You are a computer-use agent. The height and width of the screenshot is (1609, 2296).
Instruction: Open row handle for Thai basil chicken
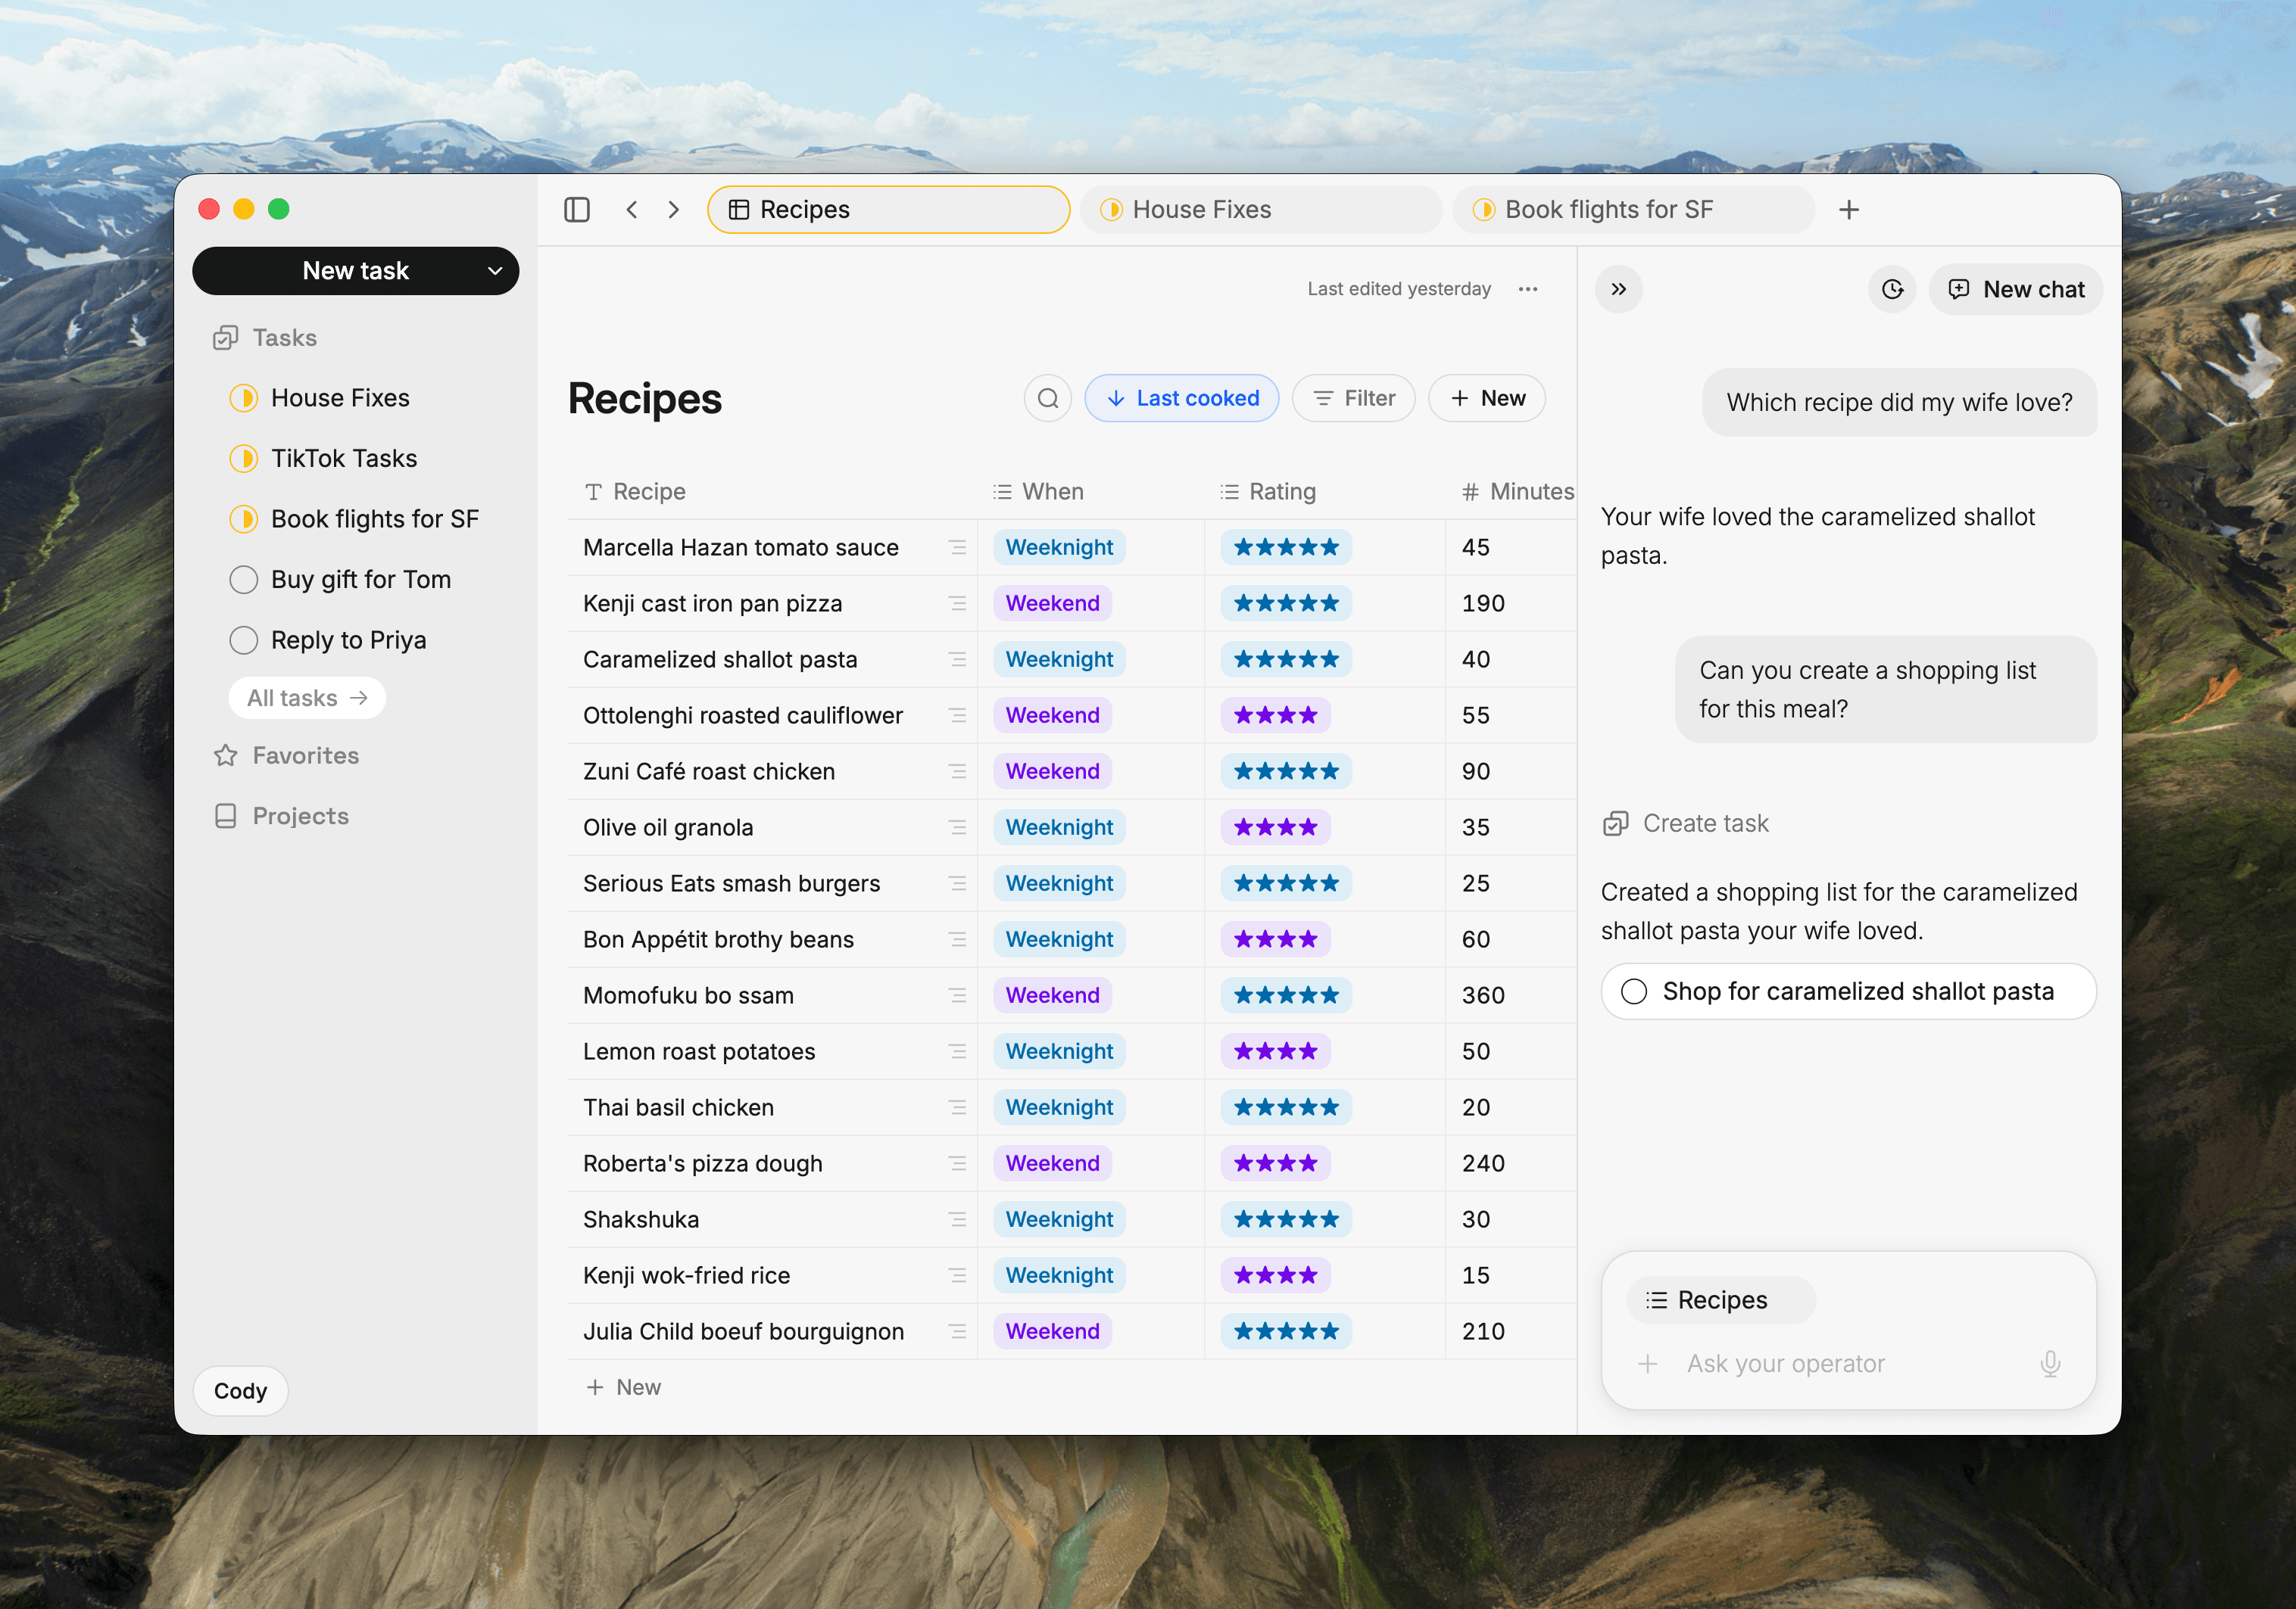pyautogui.click(x=958, y=1107)
